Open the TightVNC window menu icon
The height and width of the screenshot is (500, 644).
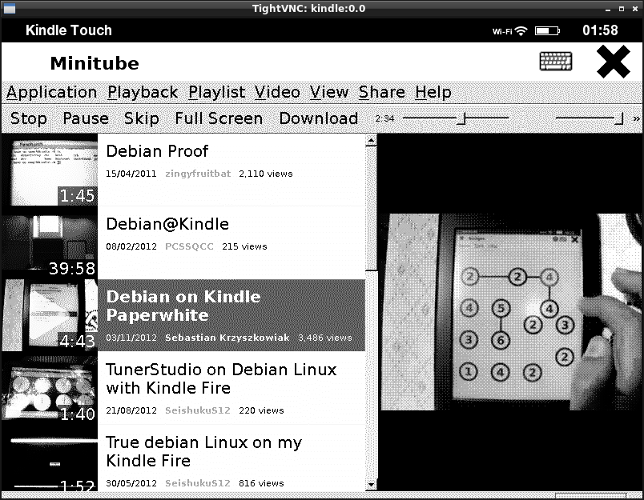9,8
